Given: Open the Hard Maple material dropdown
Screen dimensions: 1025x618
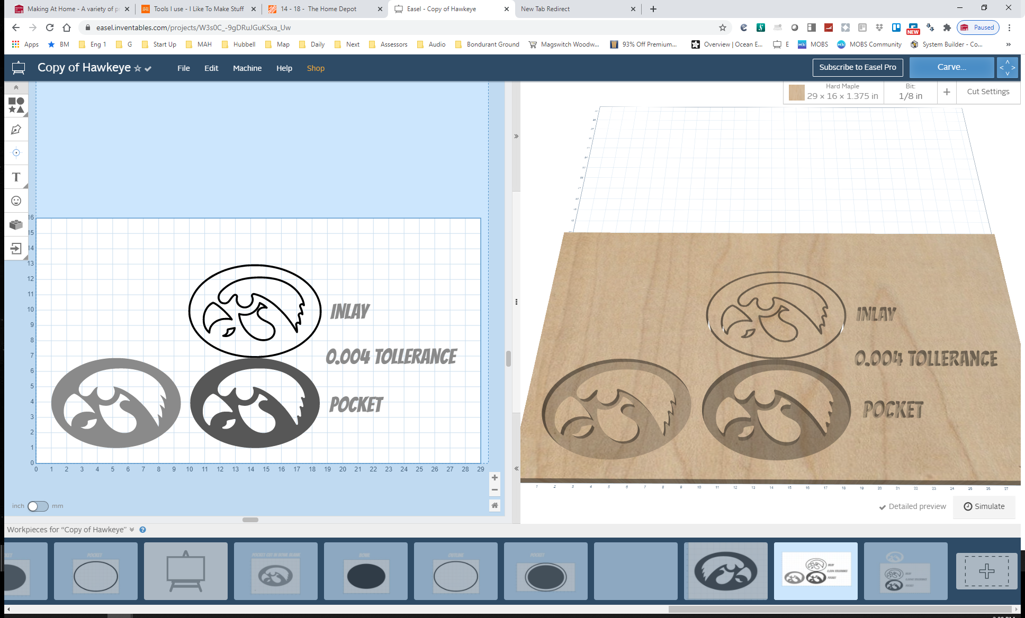Looking at the screenshot, I should (842, 92).
